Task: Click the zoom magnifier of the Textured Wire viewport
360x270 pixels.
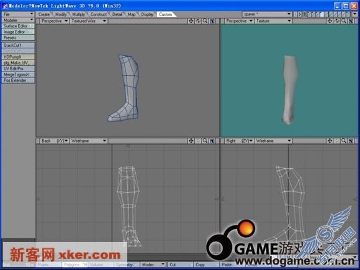Action: pos(205,21)
